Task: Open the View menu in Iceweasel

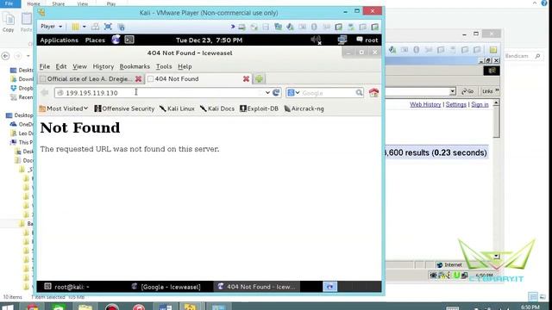Action: pyautogui.click(x=79, y=66)
